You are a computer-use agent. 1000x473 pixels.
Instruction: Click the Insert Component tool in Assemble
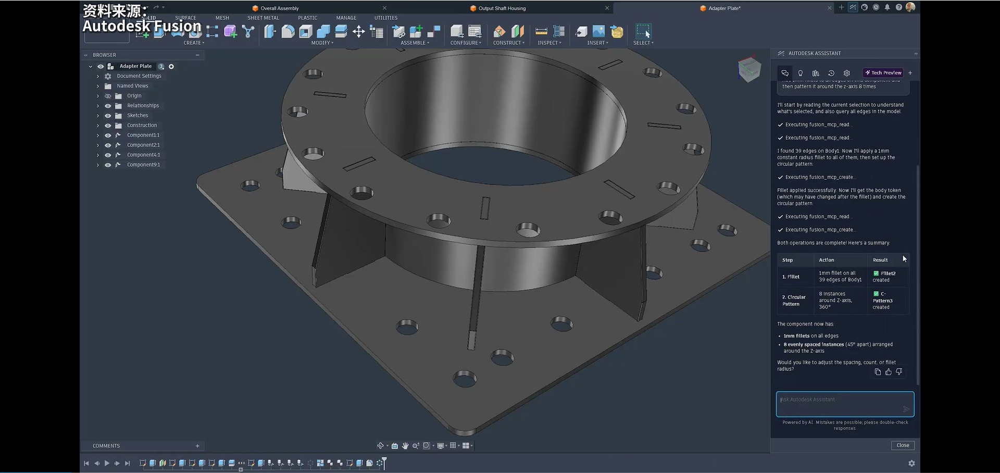tap(399, 32)
